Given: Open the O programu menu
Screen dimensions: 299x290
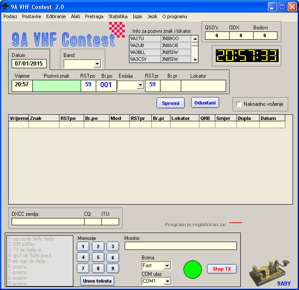Looking at the screenshot, I should [174, 16].
